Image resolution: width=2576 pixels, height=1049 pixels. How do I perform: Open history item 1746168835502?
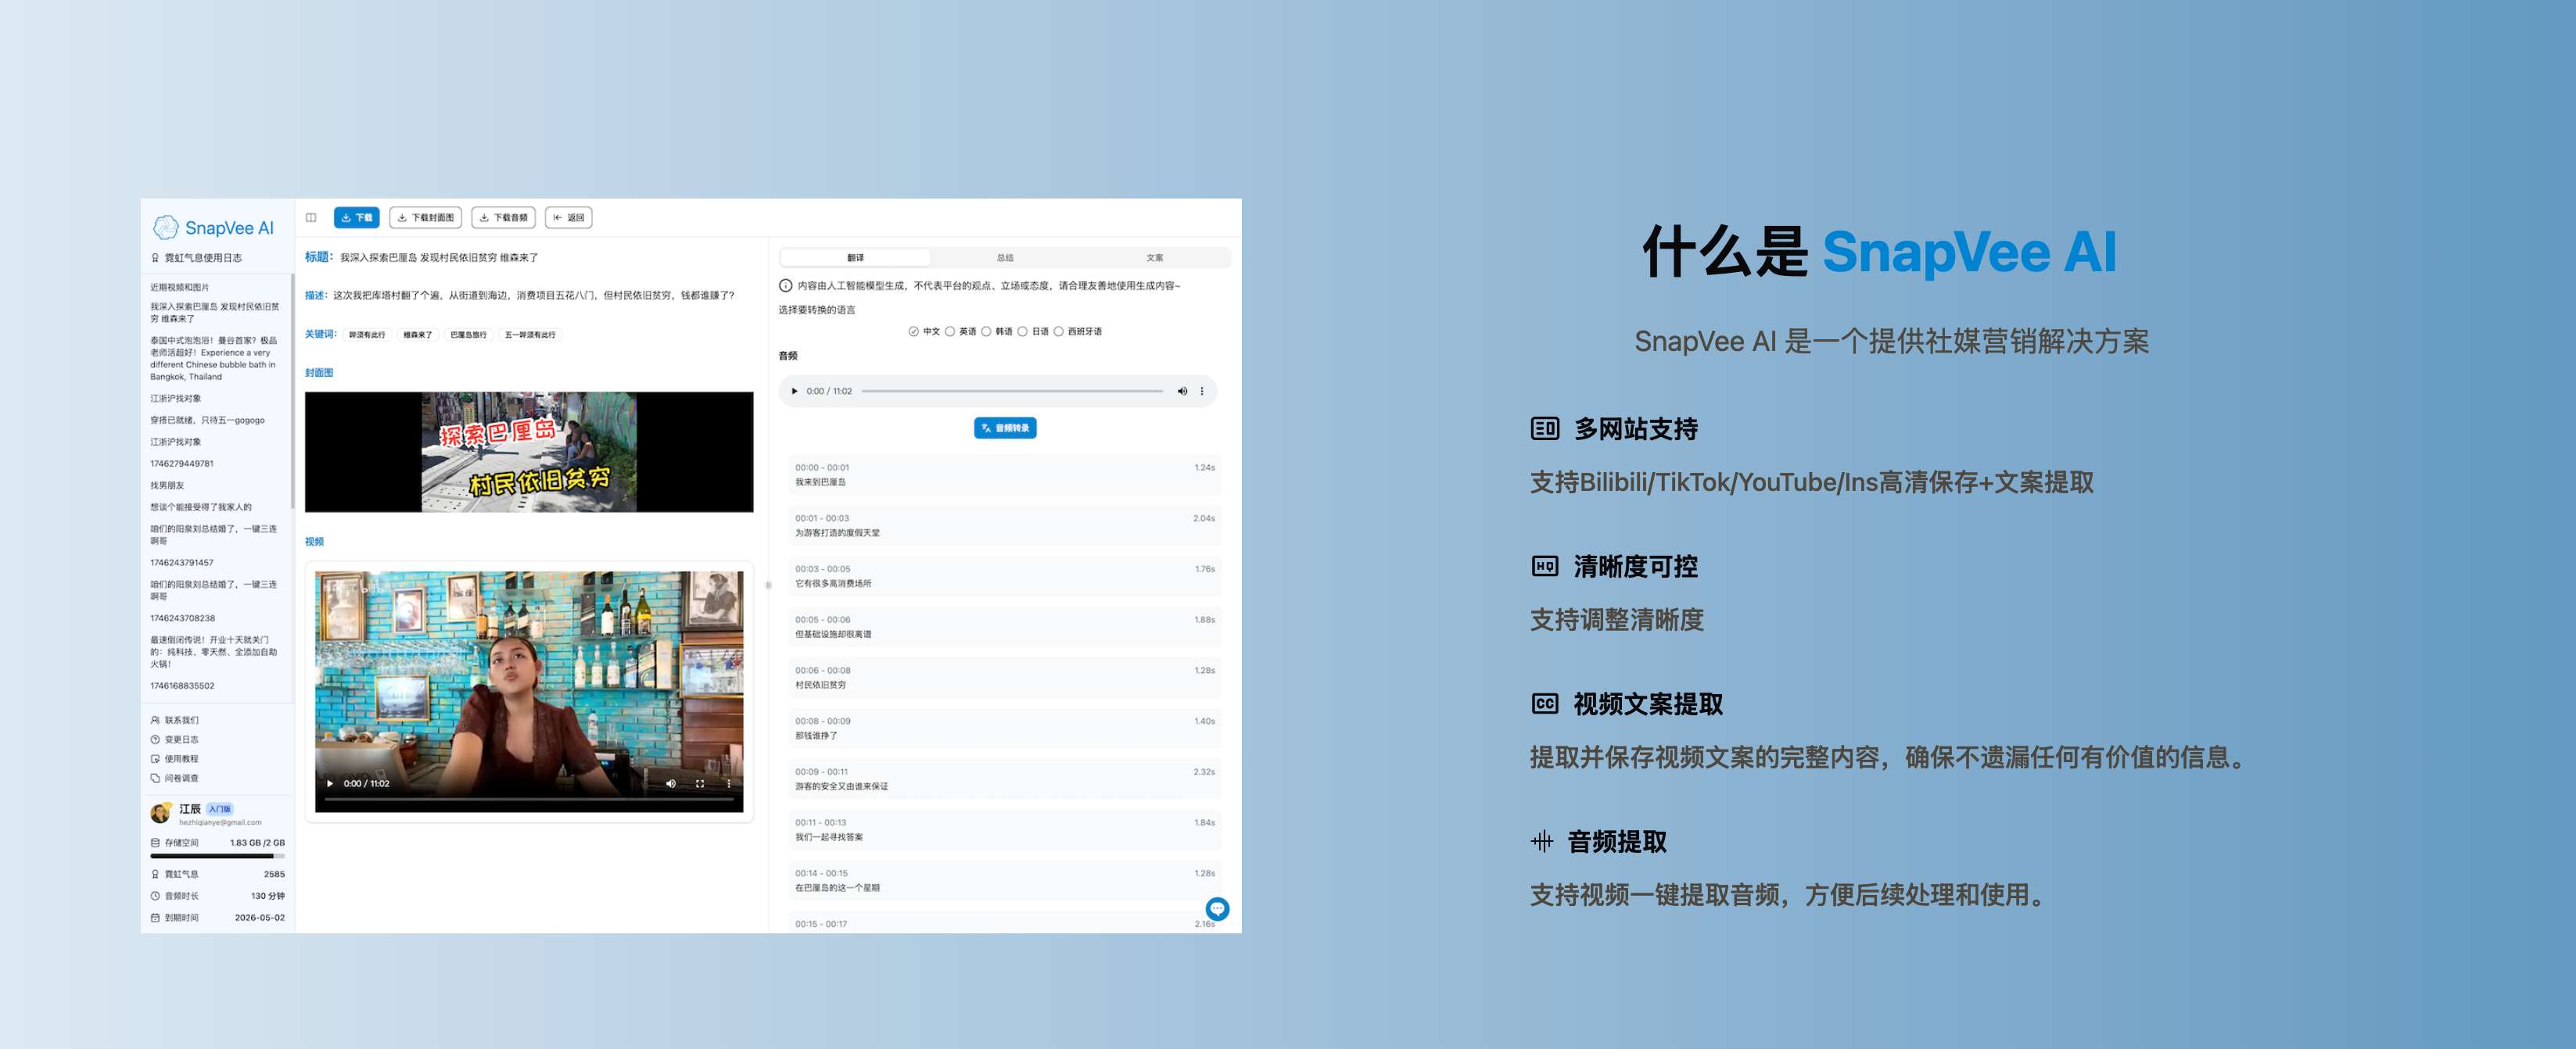point(182,686)
